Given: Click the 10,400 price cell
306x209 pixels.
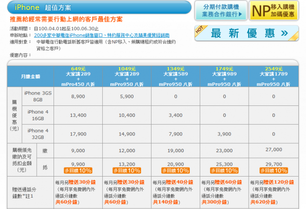Looking at the screenshot, I should 127,115.
